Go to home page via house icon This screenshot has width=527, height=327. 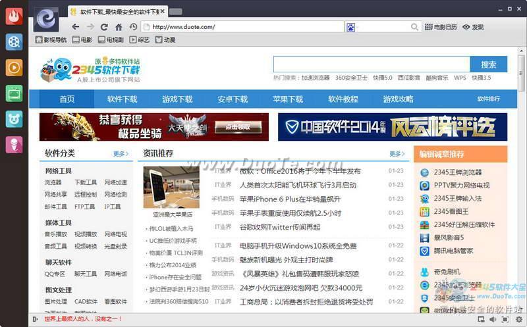119,27
